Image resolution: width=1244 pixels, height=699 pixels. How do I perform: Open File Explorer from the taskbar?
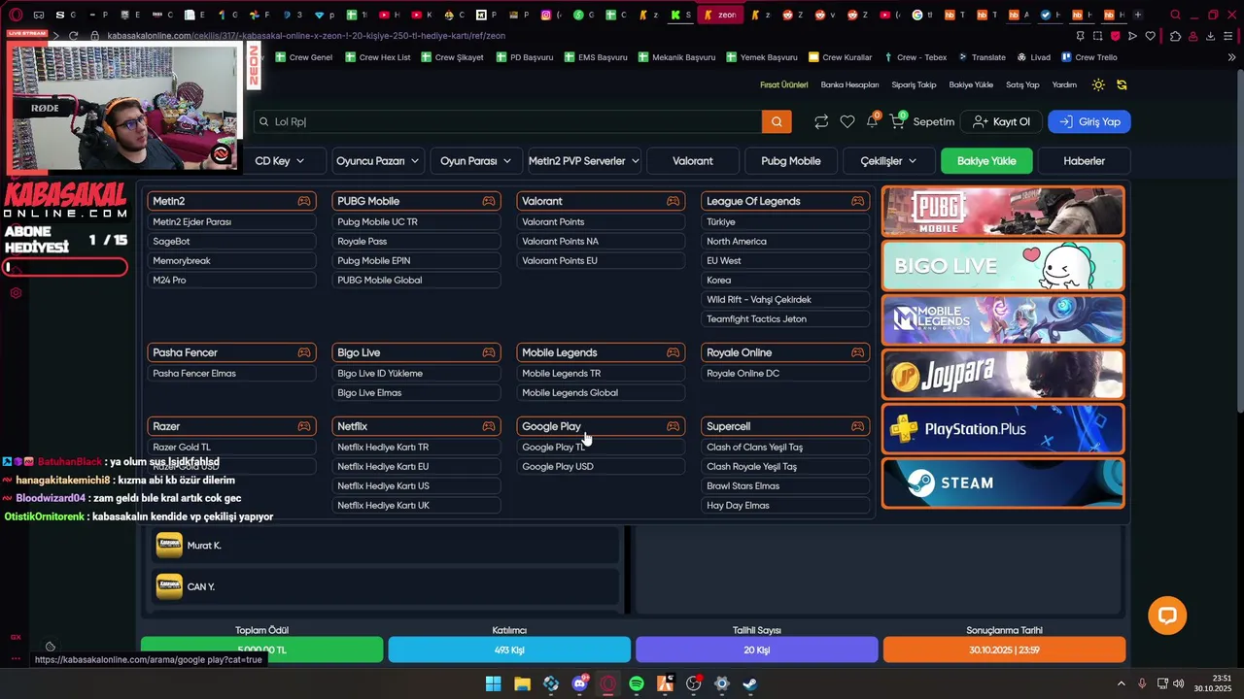[x=522, y=683]
